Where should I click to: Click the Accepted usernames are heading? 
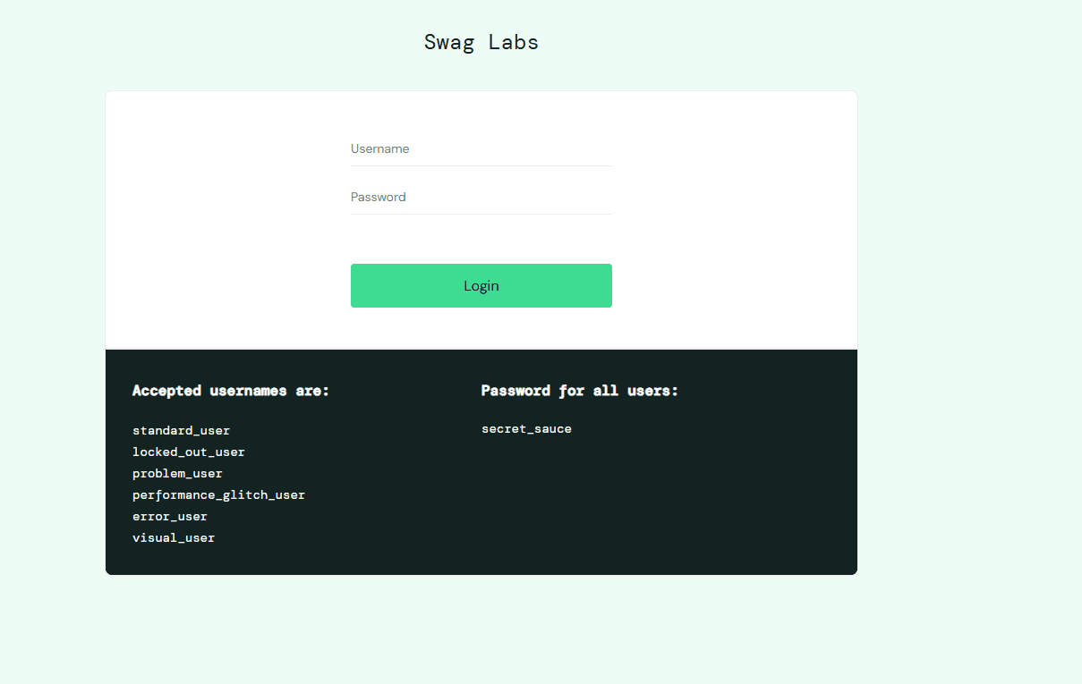tap(230, 391)
